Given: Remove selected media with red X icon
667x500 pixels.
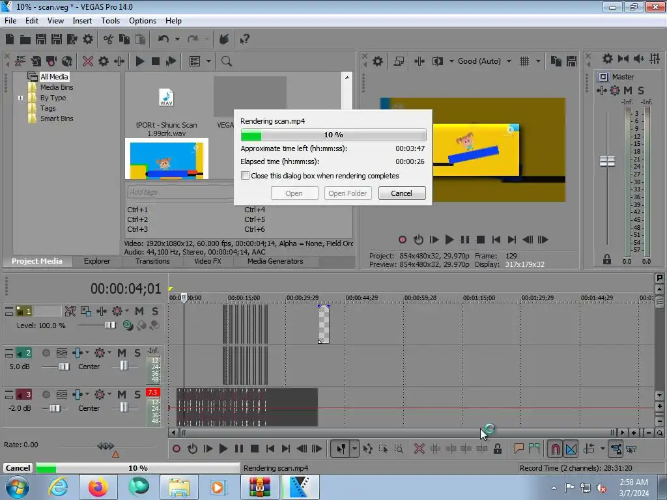Looking at the screenshot, I should pos(88,61).
